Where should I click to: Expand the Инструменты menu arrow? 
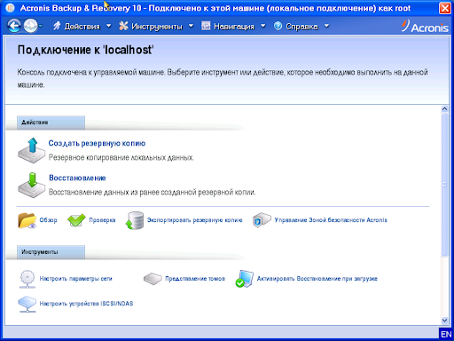191,26
